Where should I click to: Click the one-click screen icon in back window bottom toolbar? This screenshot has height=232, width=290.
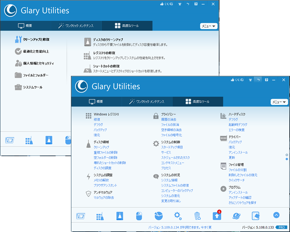pyautogui.click(x=10, y=140)
